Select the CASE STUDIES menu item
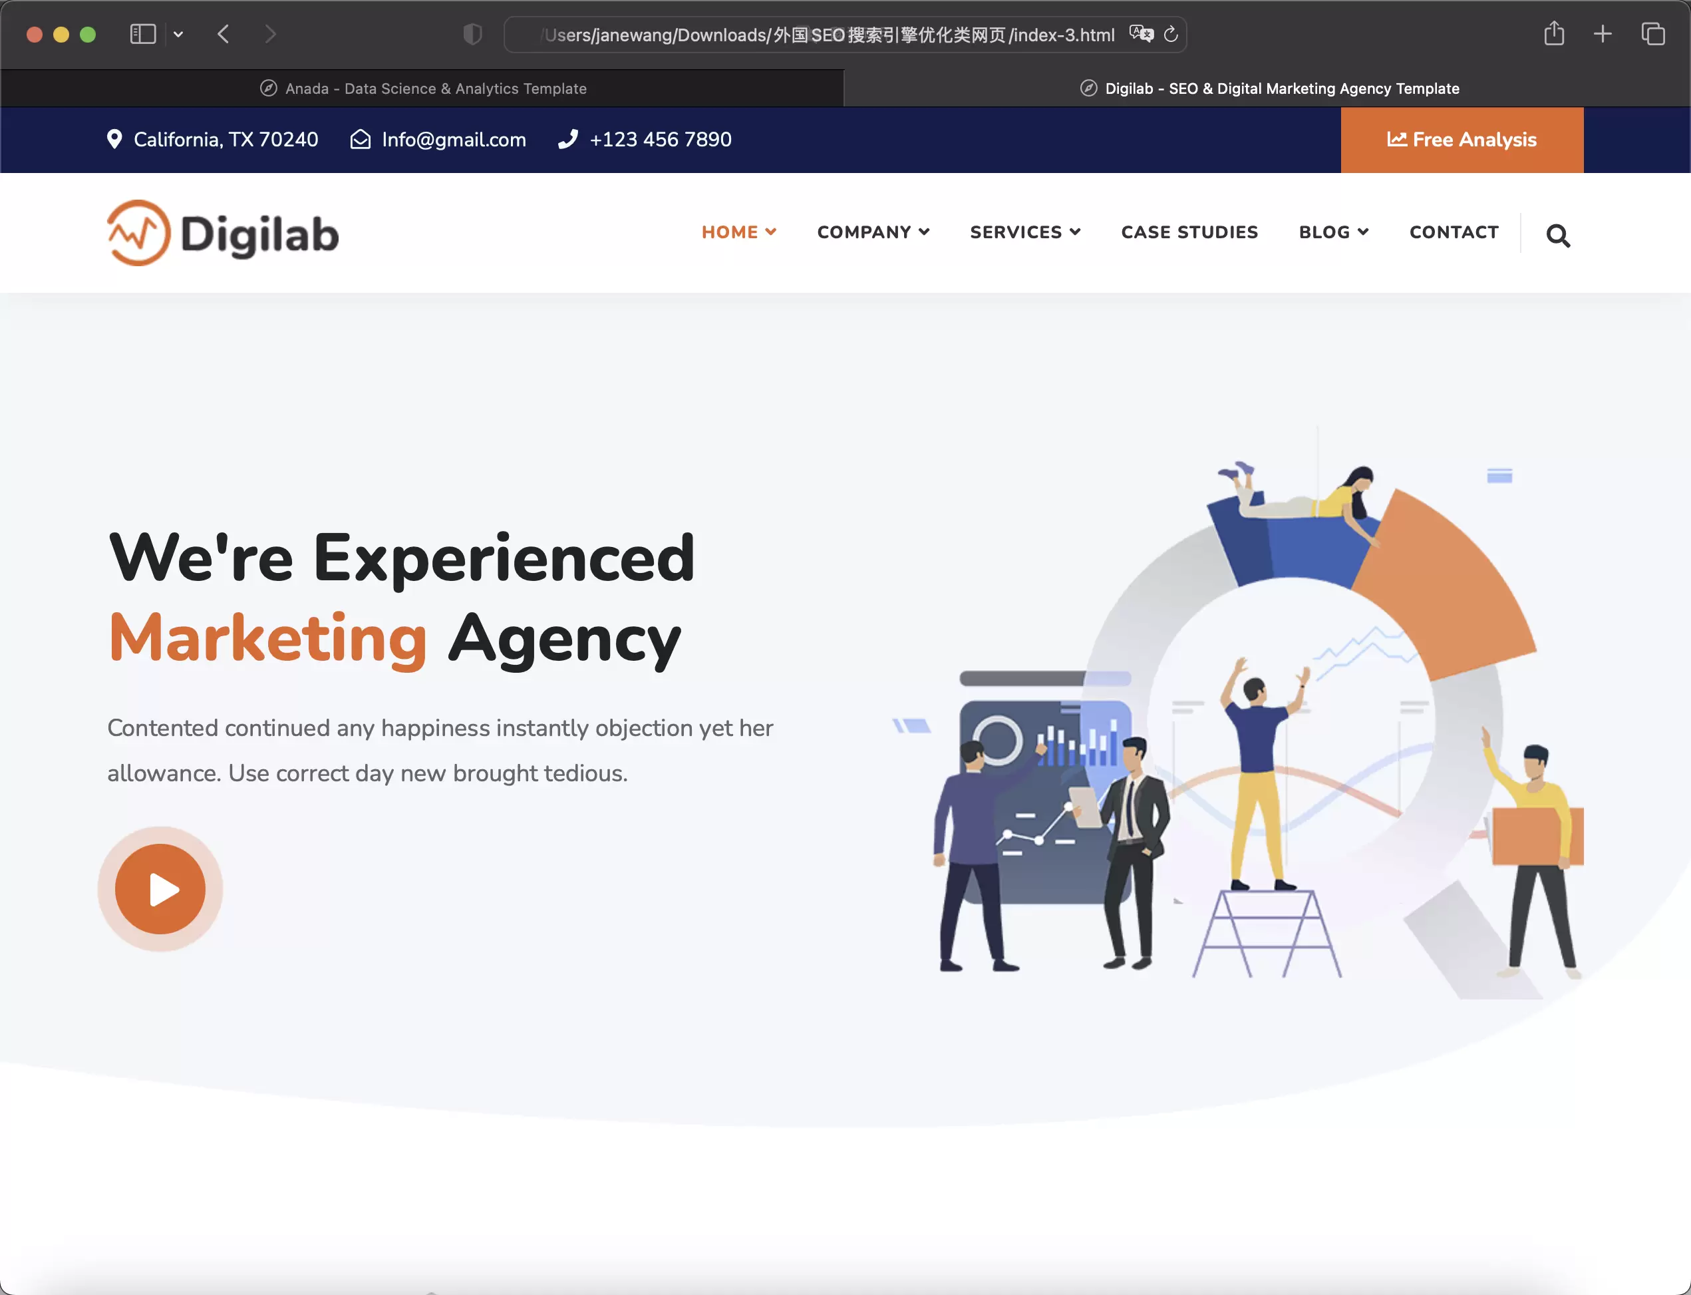The image size is (1691, 1295). coord(1189,232)
